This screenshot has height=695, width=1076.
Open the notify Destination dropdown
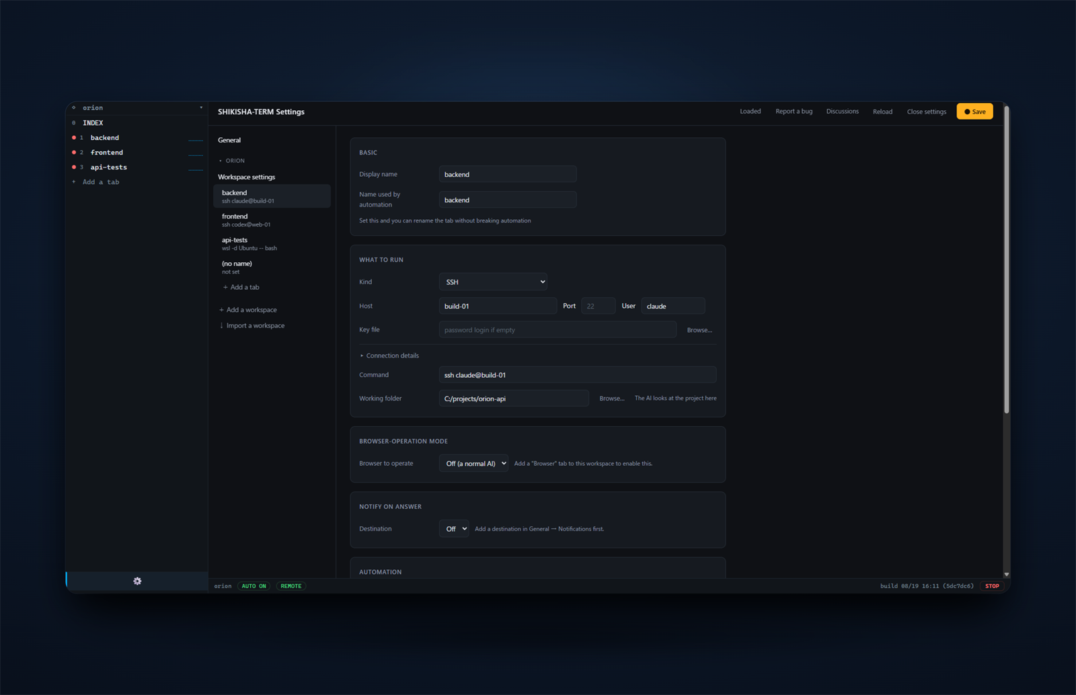(x=454, y=528)
